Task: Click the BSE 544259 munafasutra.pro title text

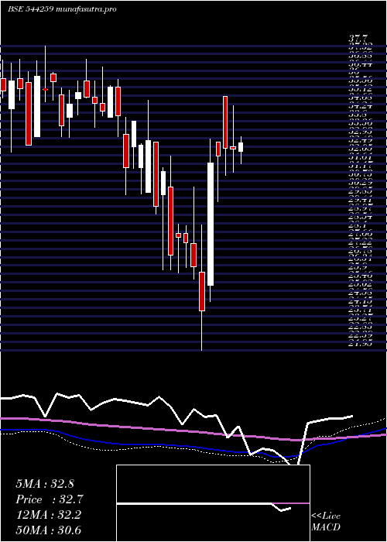Action: coord(61,9)
